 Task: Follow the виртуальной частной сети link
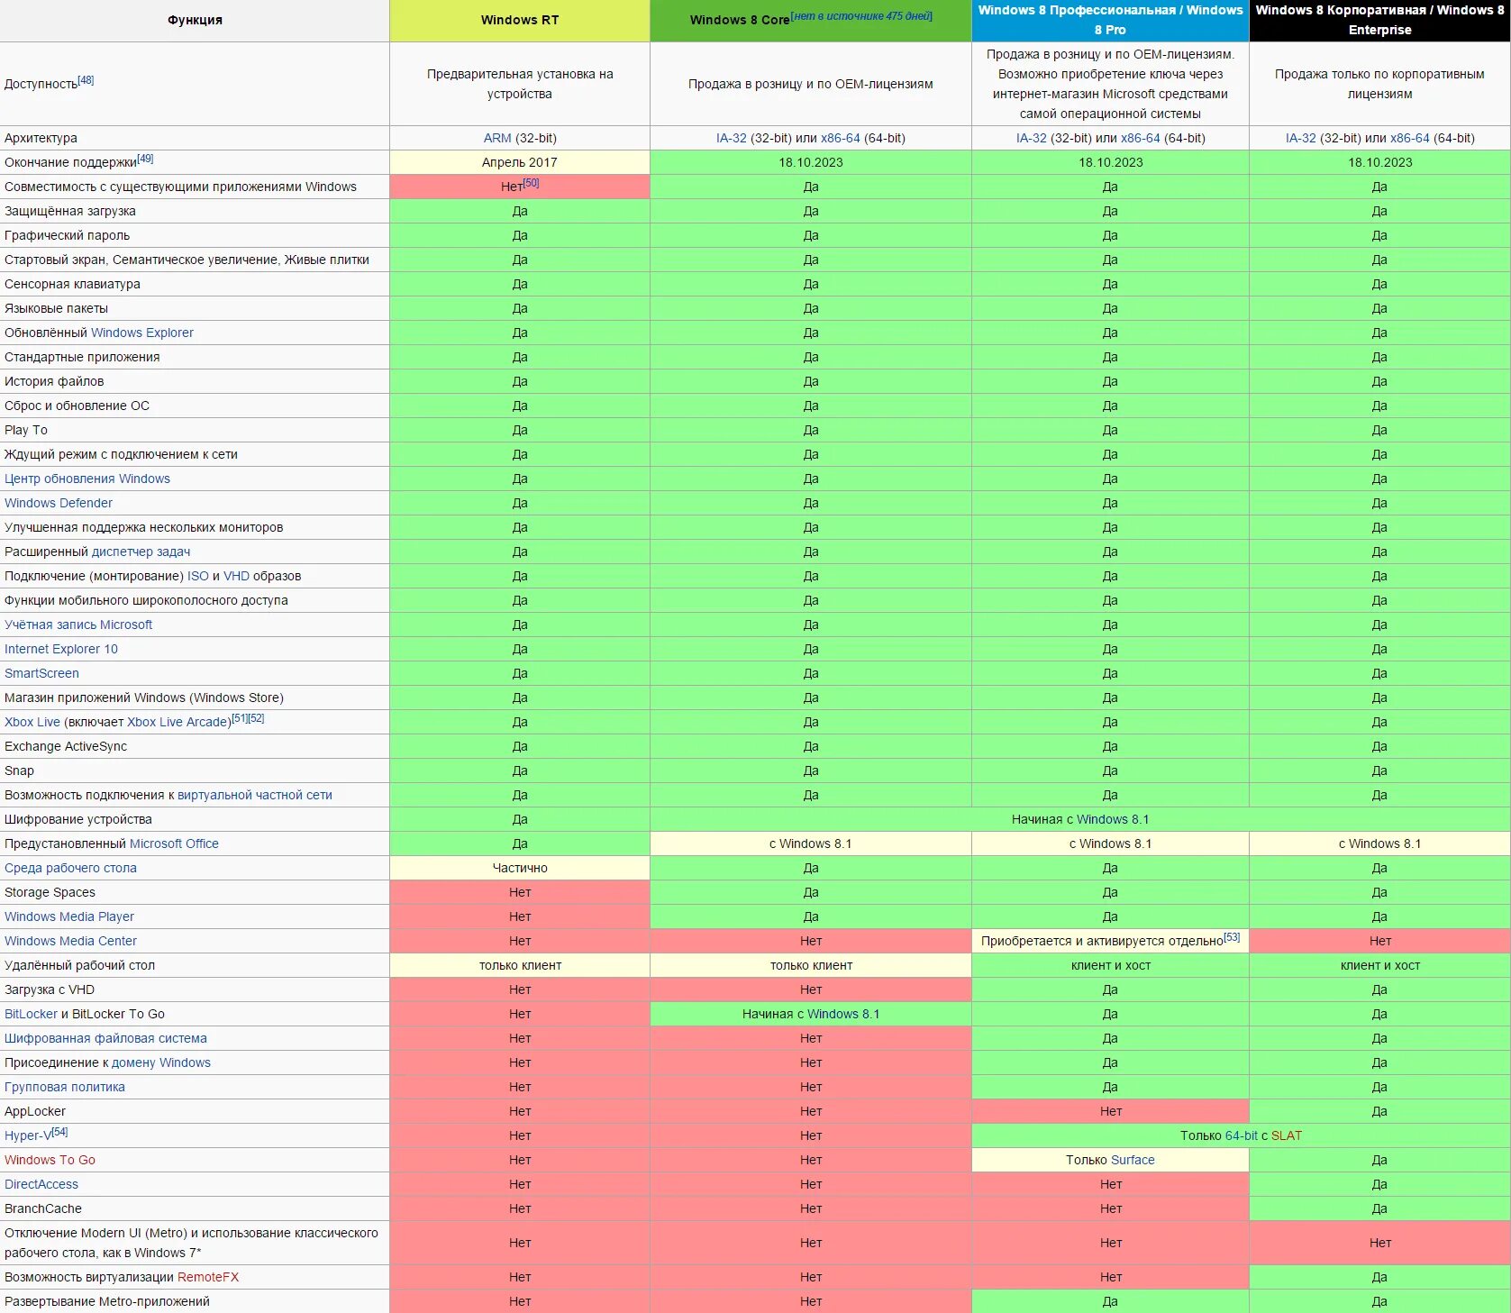coord(255,795)
